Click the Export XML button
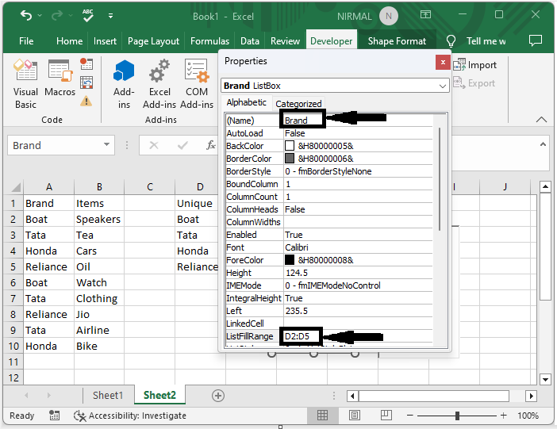This screenshot has width=557, height=429. pos(474,83)
